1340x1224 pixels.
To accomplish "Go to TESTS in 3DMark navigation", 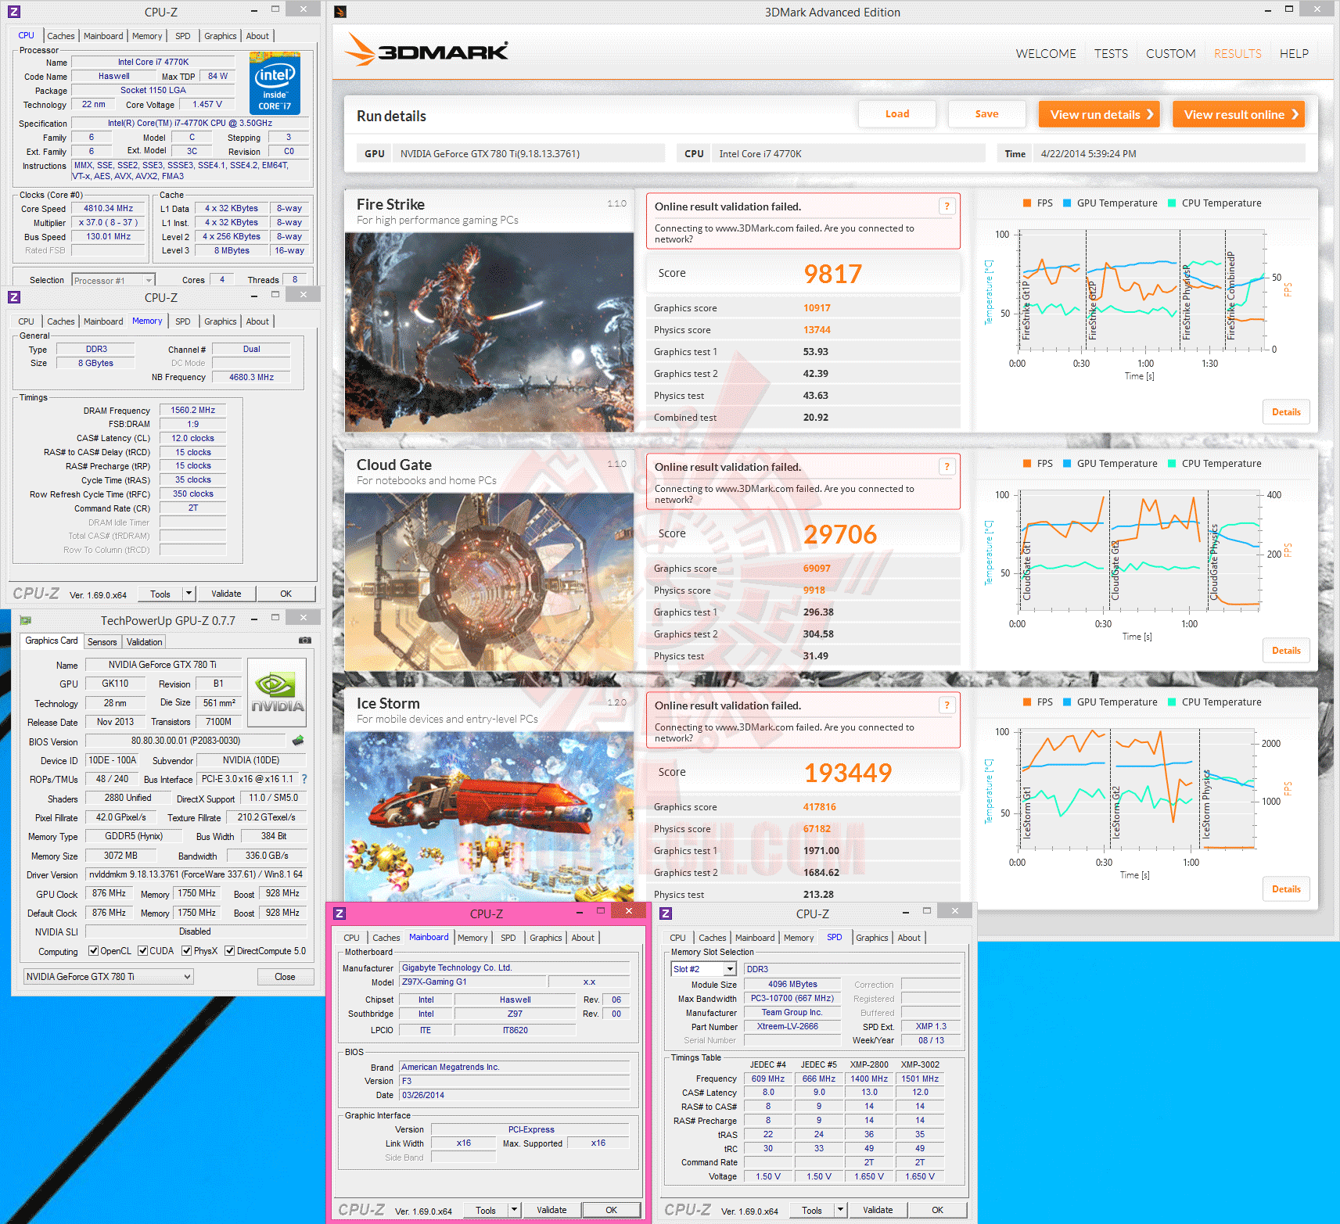I will pyautogui.click(x=1111, y=54).
